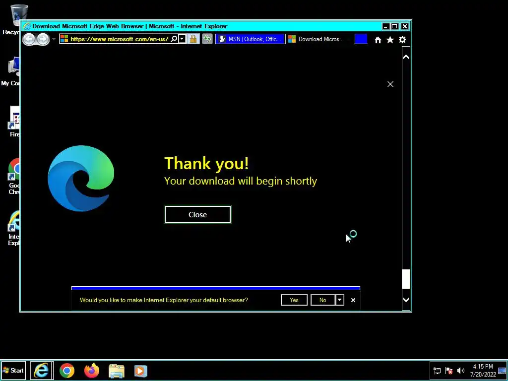Viewport: 508px width, 381px height.
Task: Click the 'Thank you!' heading
Action: click(206, 163)
